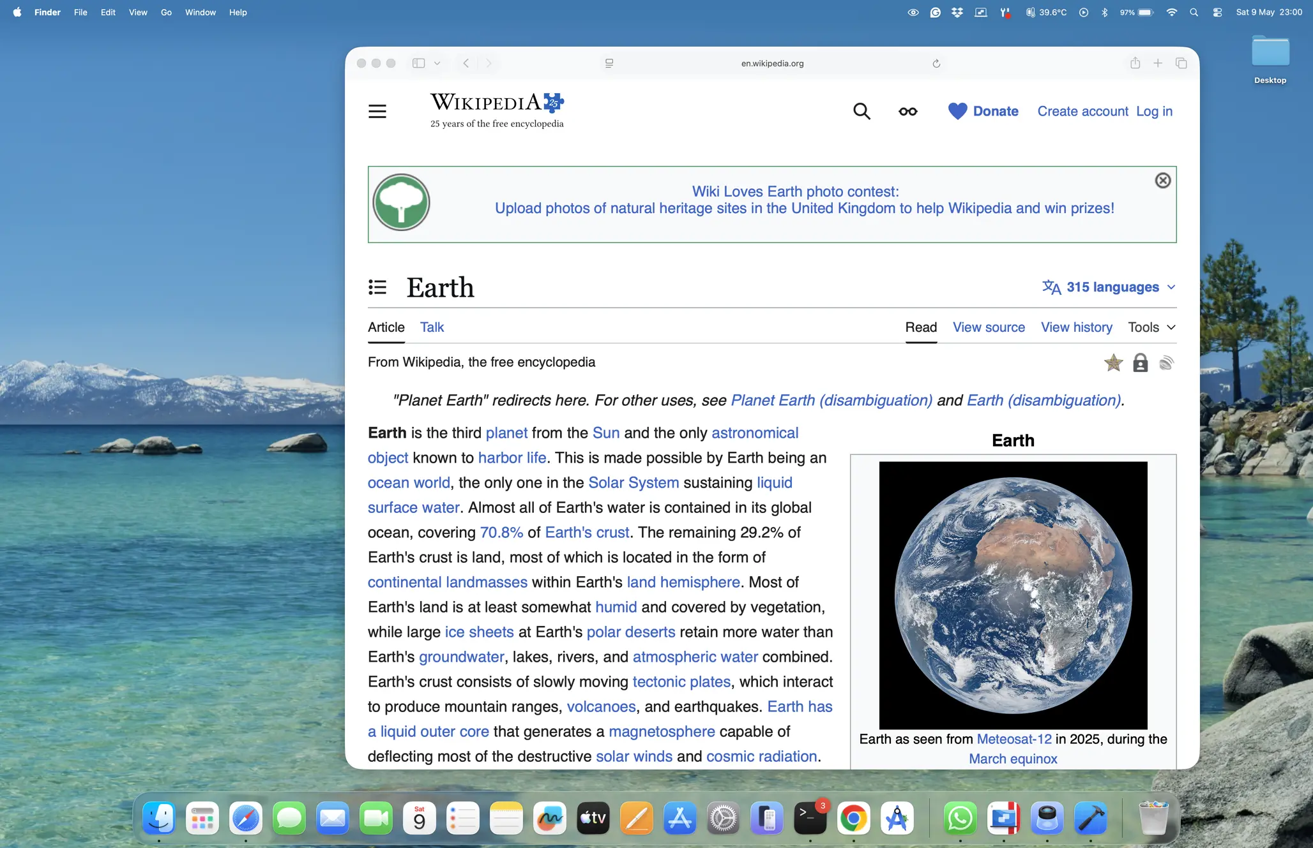Open the Wikipedia main menu hamburger icon
Viewport: 1313px width, 848px height.
pos(377,111)
